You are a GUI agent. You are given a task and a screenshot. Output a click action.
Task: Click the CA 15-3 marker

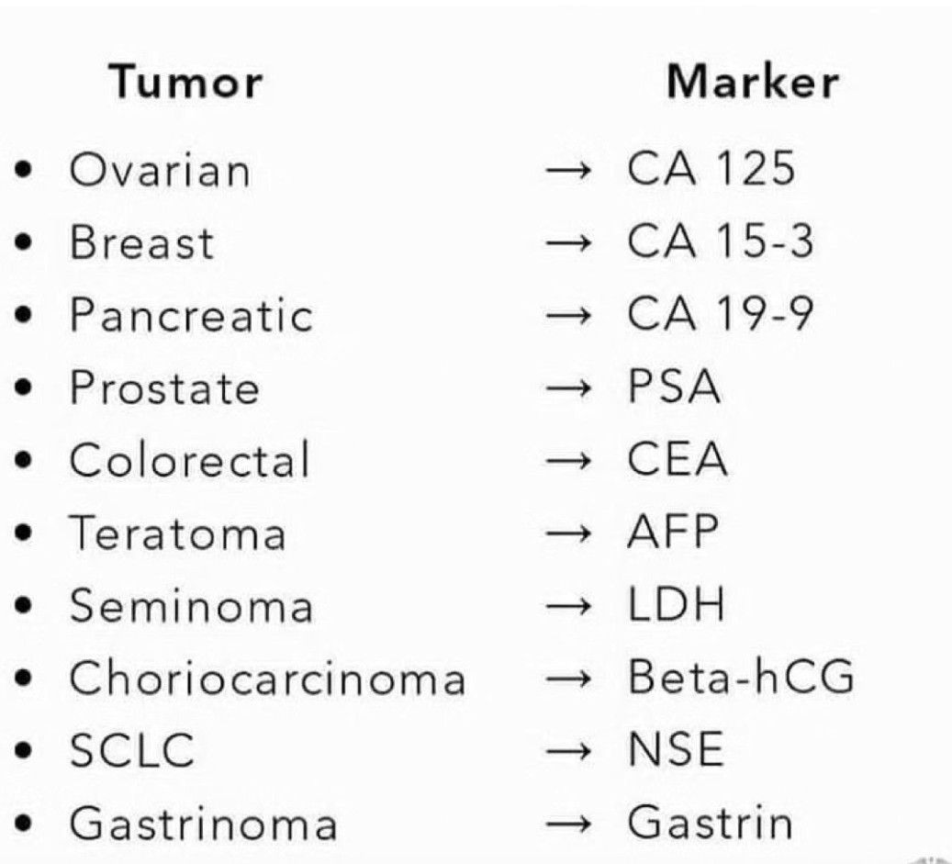[721, 243]
